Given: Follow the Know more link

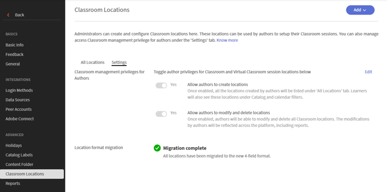Looking at the screenshot, I should coord(227,40).
